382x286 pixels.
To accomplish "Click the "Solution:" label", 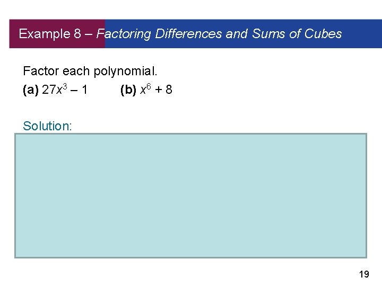I will click(x=48, y=126).
